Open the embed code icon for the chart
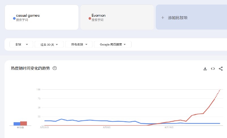This screenshot has width=227, height=138. pyautogui.click(x=213, y=69)
